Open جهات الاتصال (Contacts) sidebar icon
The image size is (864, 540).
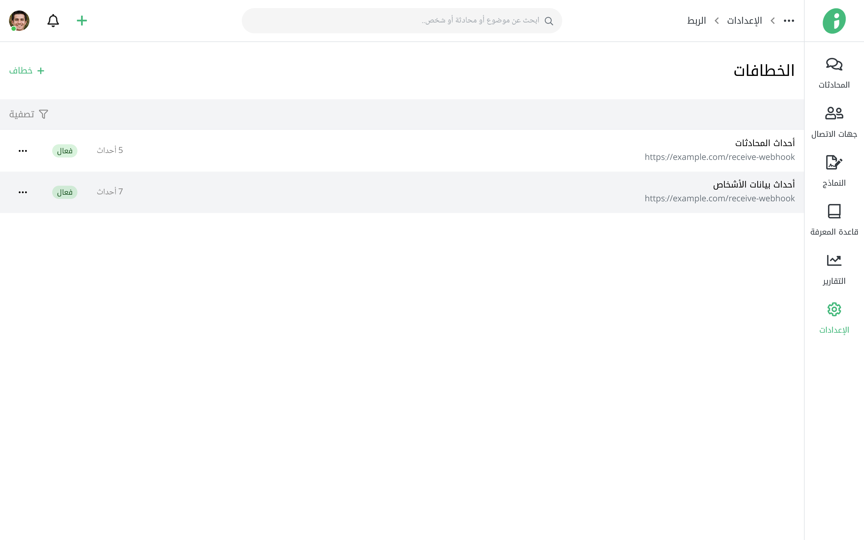pyautogui.click(x=834, y=114)
